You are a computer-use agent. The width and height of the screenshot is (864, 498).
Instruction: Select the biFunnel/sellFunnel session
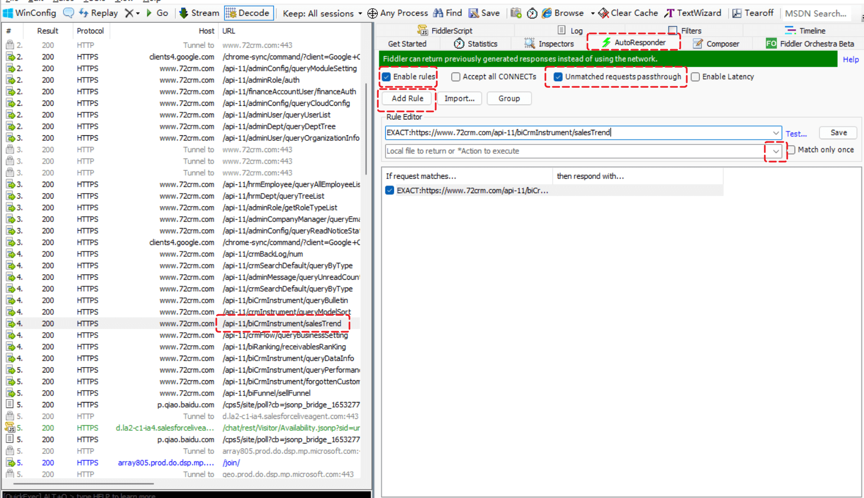click(x=182, y=393)
